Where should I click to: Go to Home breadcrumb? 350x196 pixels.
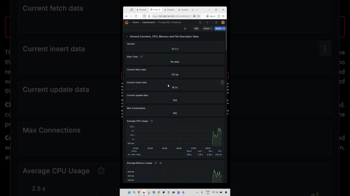(135, 22)
